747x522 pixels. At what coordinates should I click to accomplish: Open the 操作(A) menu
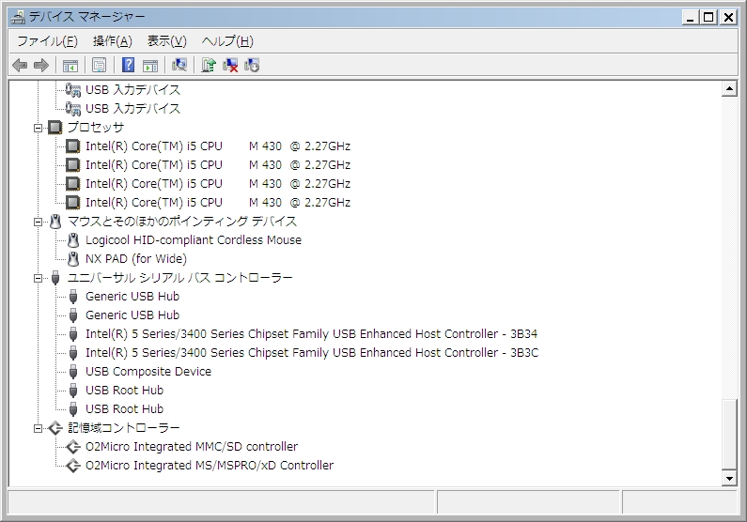point(113,41)
